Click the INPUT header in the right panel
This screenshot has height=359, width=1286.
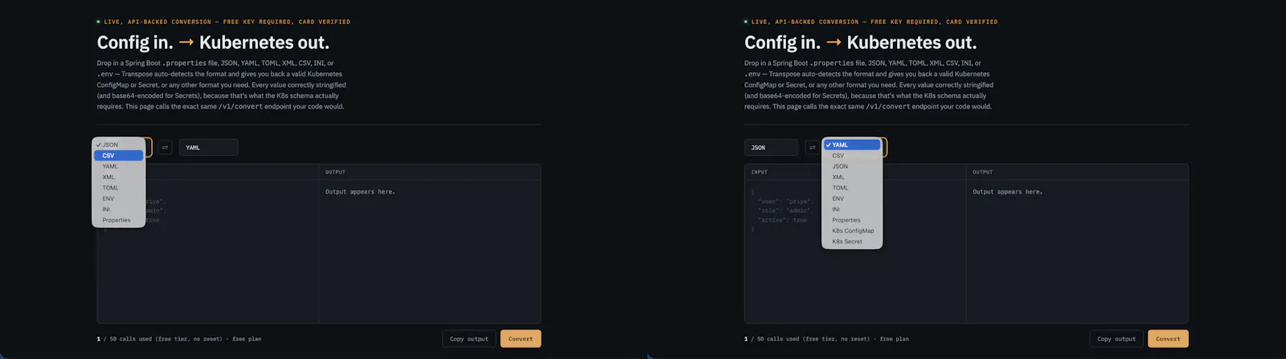tap(760, 172)
